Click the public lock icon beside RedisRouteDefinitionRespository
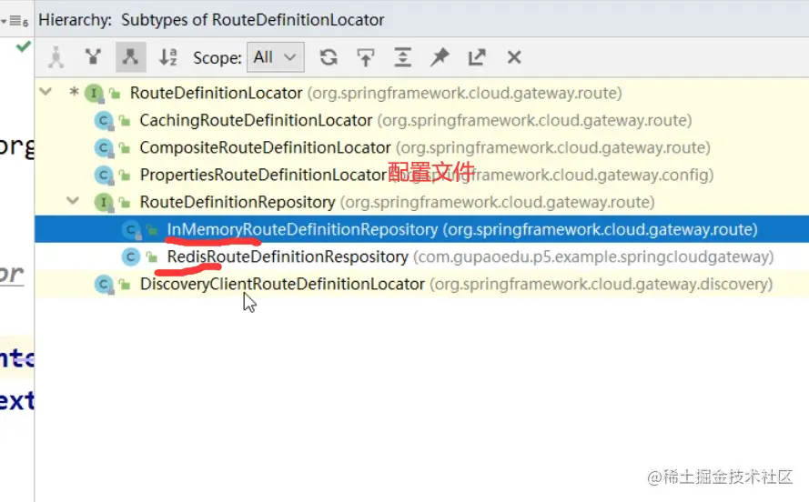Screen dimensions: 809x502 (x=152, y=257)
